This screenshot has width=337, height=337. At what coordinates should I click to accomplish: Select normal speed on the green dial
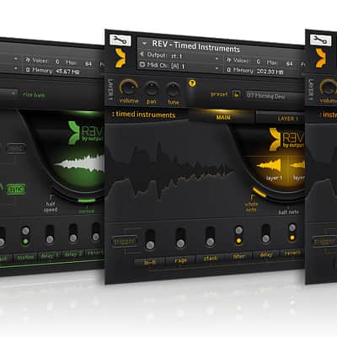click(87, 211)
